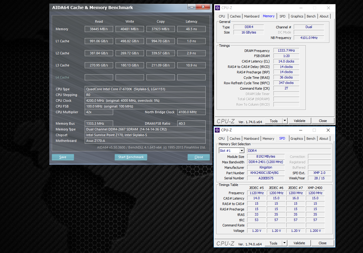Click Validate in CPU-Z Memory window
The image size is (363, 253).
[x=299, y=121]
